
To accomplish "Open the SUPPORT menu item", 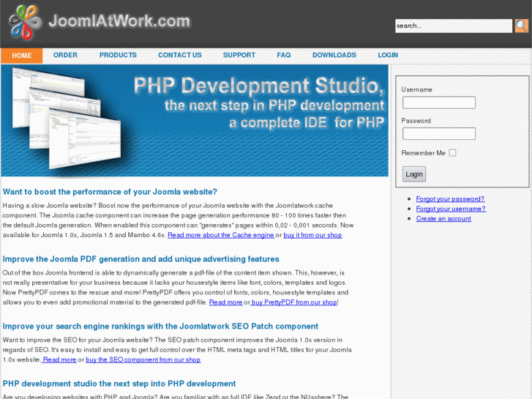I will 239,55.
